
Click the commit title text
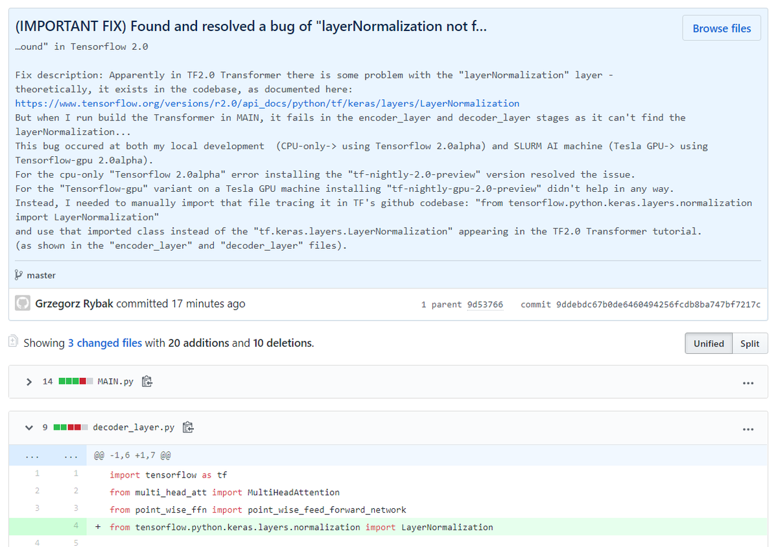coord(250,27)
